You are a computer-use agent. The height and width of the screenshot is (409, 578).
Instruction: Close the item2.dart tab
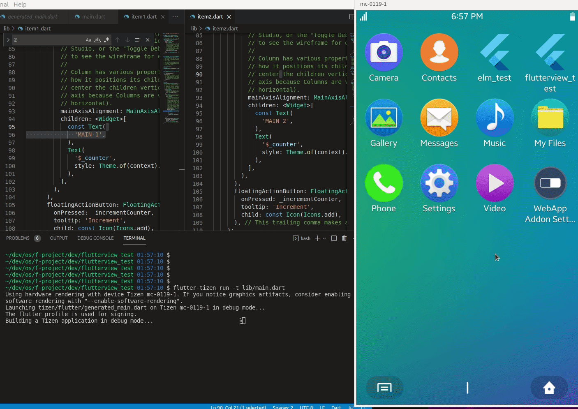pos(229,17)
